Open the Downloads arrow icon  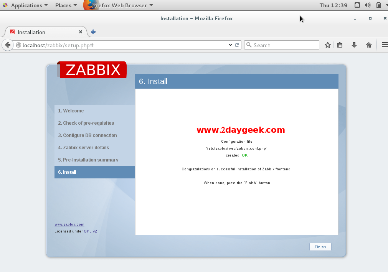coord(354,45)
